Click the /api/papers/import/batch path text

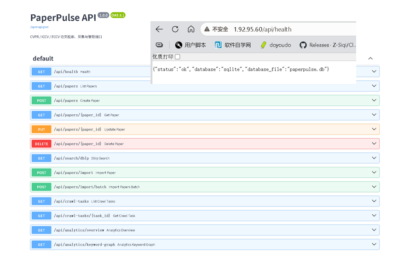[80, 187]
